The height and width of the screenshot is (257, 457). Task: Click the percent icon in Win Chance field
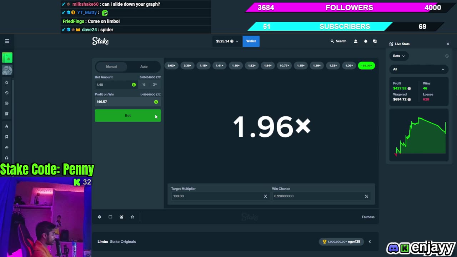click(366, 196)
